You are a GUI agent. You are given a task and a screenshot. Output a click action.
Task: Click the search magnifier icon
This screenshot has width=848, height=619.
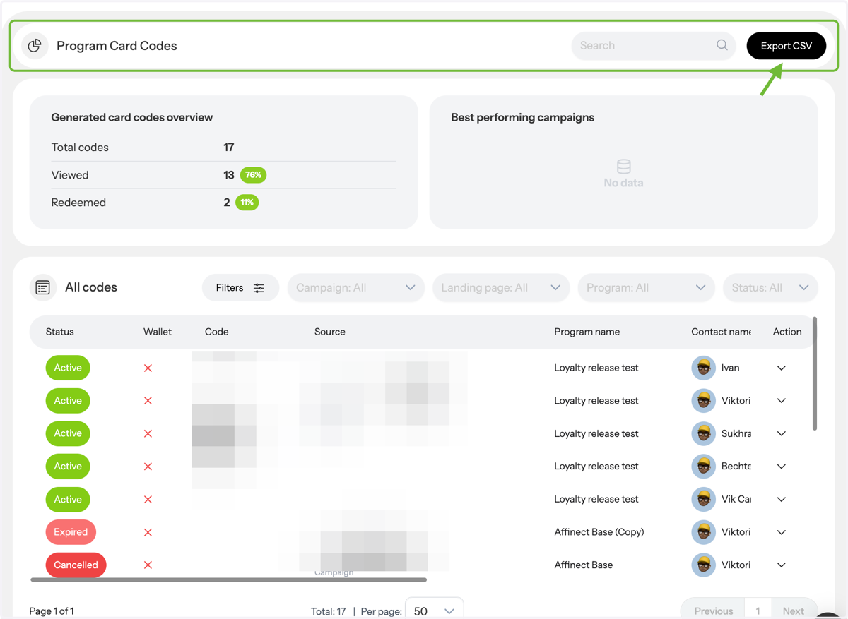tap(722, 45)
